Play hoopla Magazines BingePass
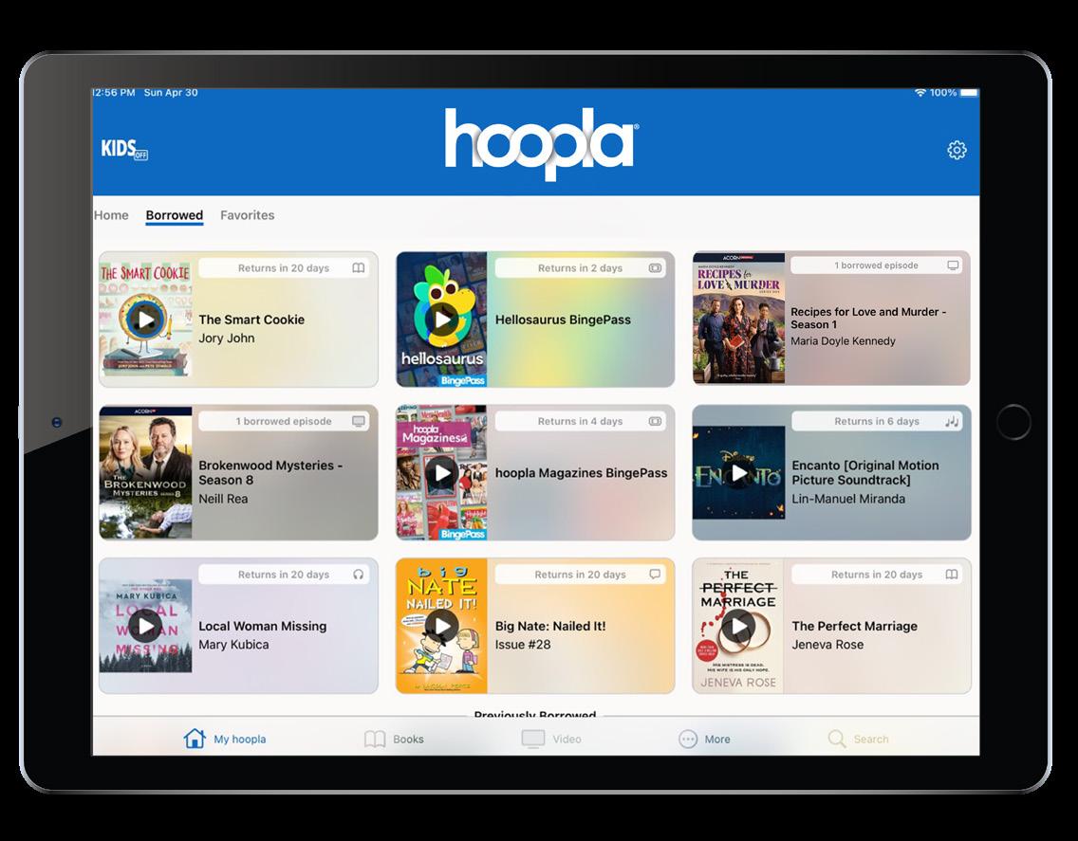 442,473
